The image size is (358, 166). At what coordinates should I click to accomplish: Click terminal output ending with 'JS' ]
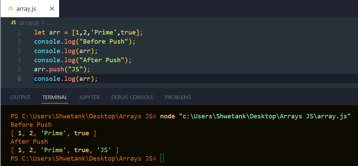tap(65, 150)
